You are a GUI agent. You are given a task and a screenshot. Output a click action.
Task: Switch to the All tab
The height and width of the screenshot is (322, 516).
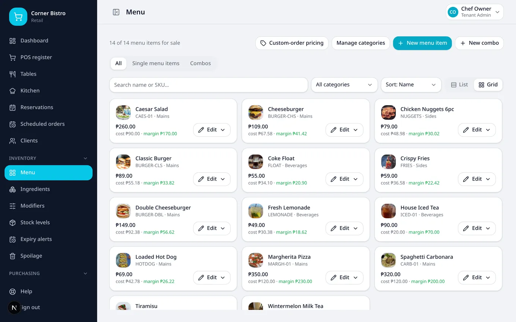point(118,63)
